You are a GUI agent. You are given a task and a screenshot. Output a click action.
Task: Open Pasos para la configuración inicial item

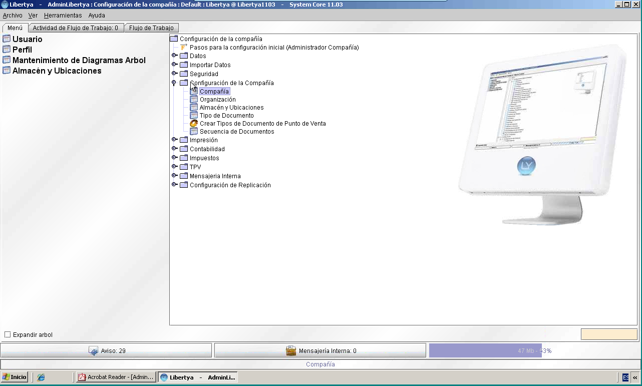point(274,47)
